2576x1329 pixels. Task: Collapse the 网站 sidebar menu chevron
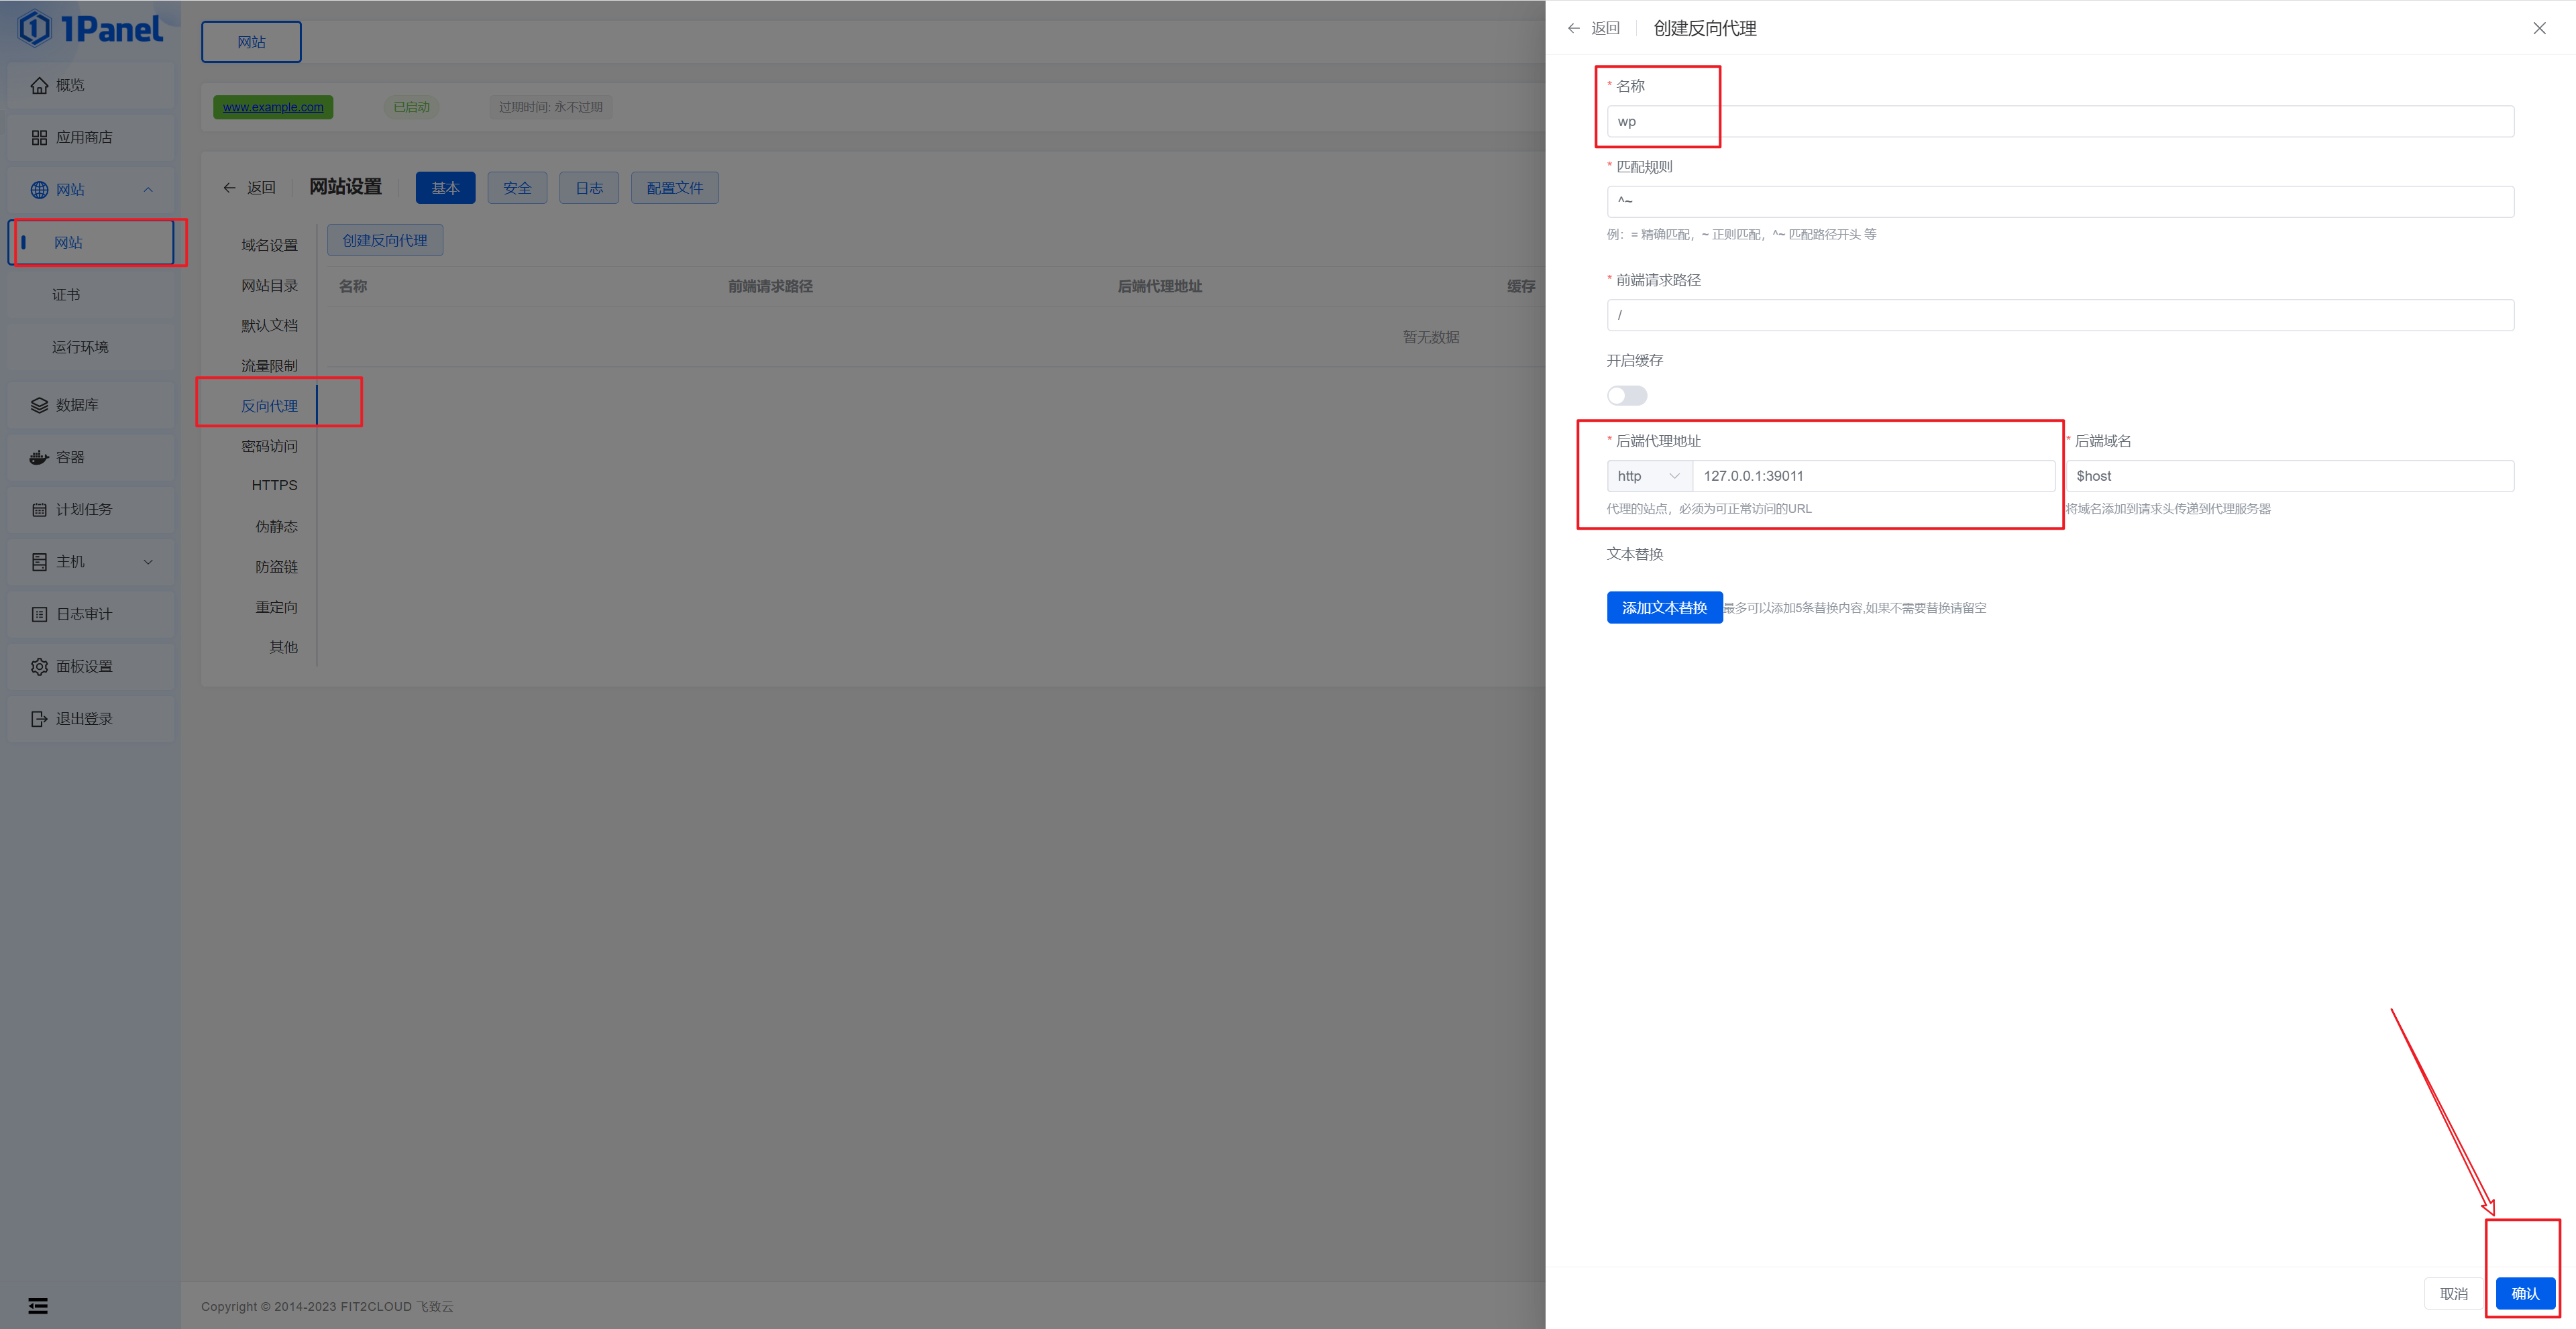coord(148,190)
